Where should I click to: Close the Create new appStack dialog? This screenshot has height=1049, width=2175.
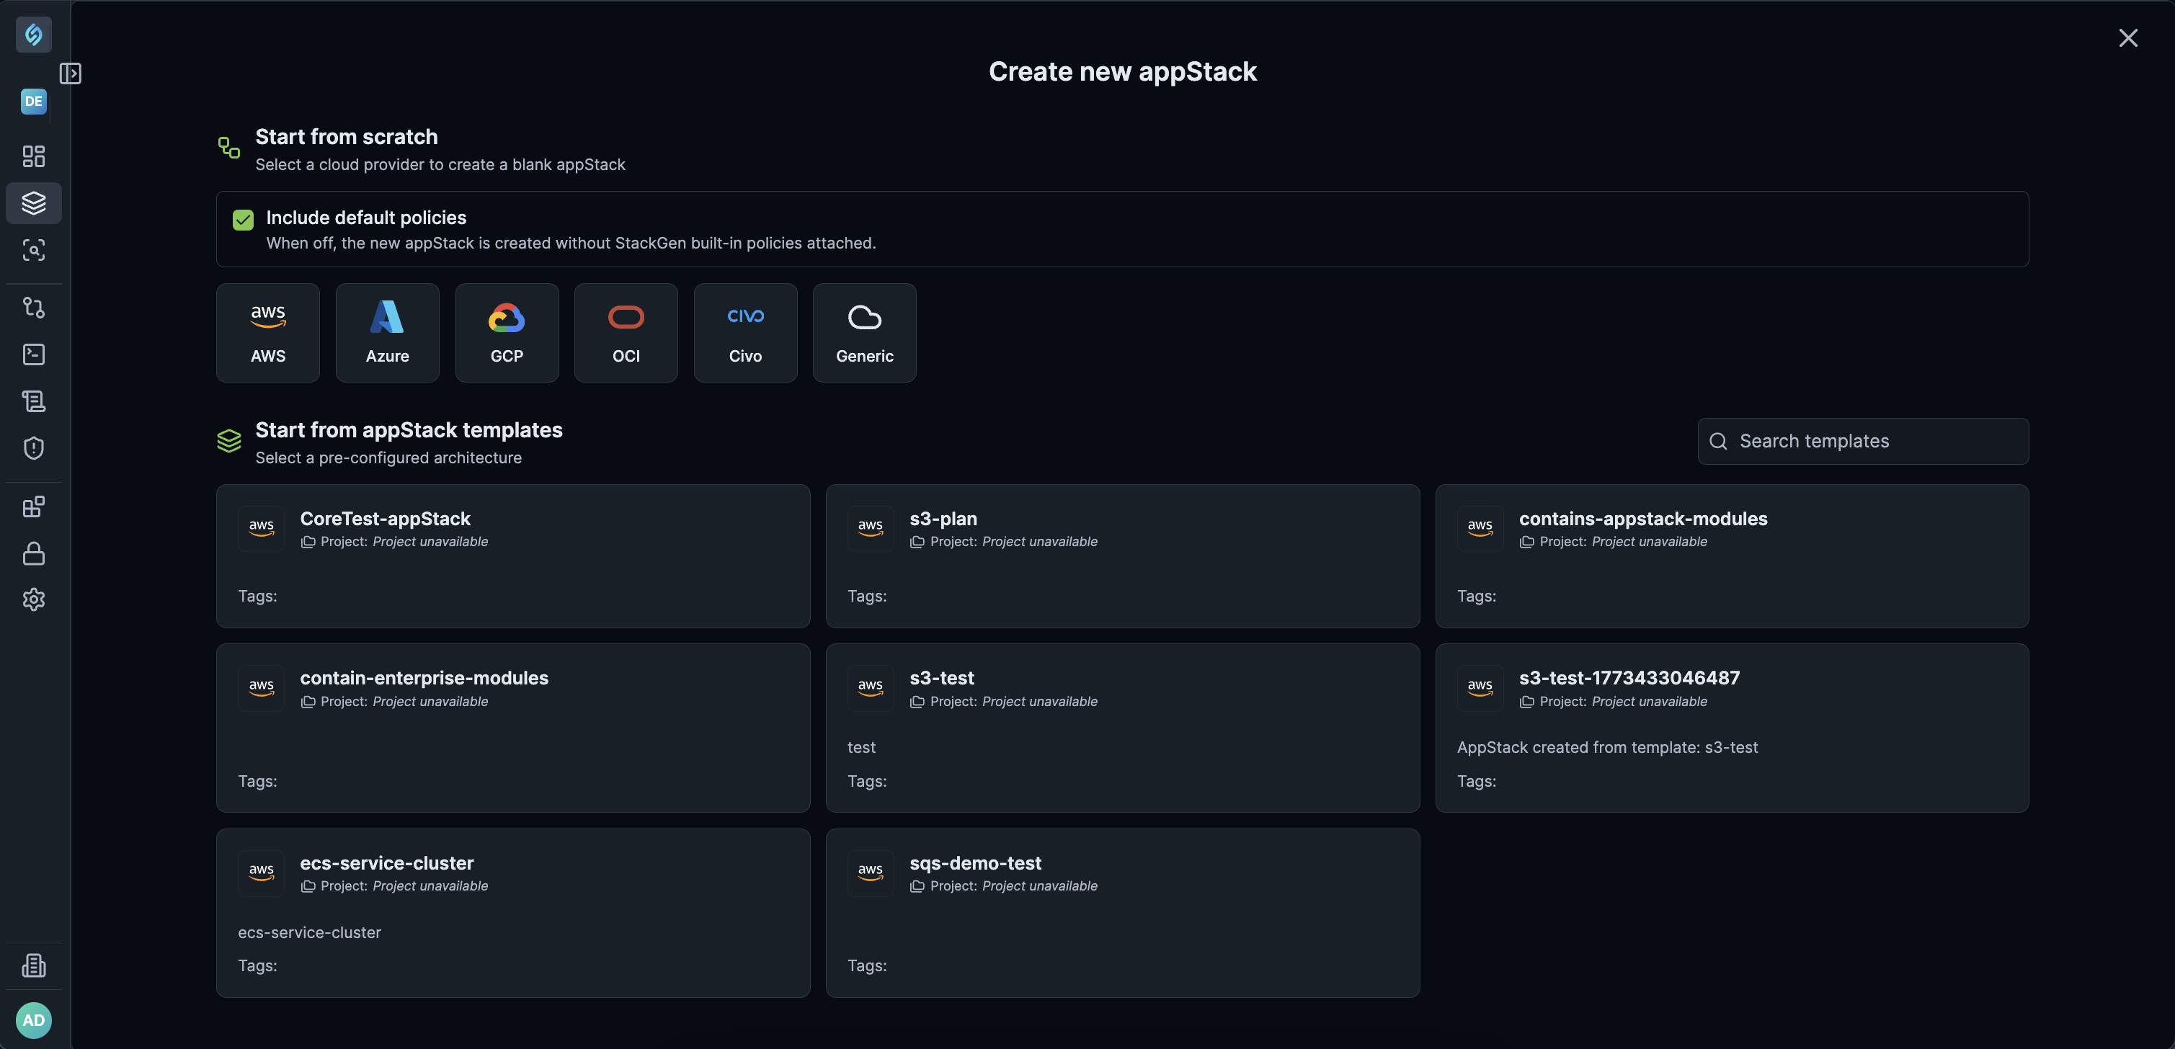2127,38
